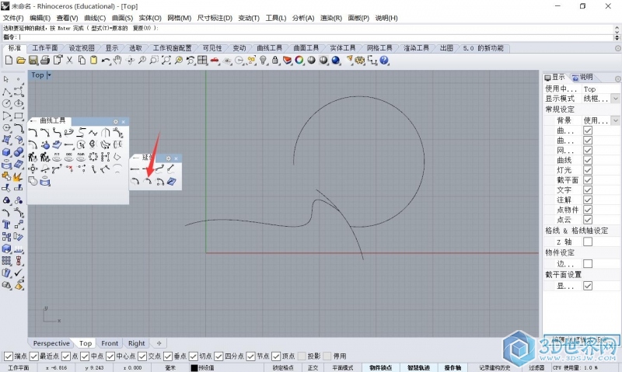
Task: Click the lock icon in standard toolbar
Action: [275, 60]
